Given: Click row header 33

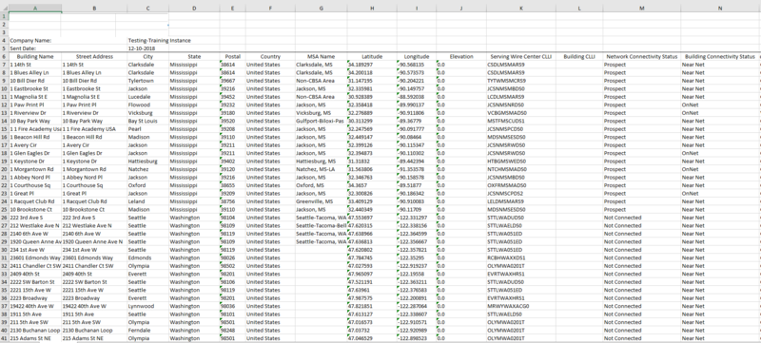Looking at the screenshot, I should [4, 275].
